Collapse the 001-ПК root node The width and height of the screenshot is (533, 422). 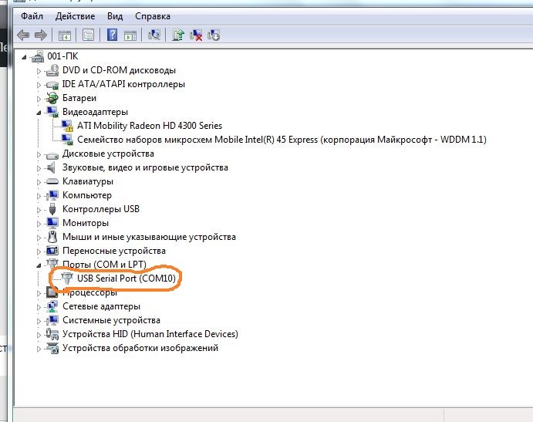pyautogui.click(x=24, y=57)
